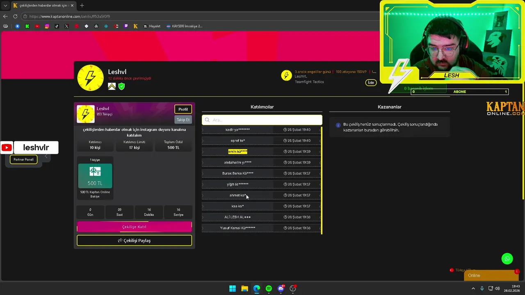Click the Yusuf Kemal Kü****** participant name
Screen dimensions: 525x295
pos(237,228)
